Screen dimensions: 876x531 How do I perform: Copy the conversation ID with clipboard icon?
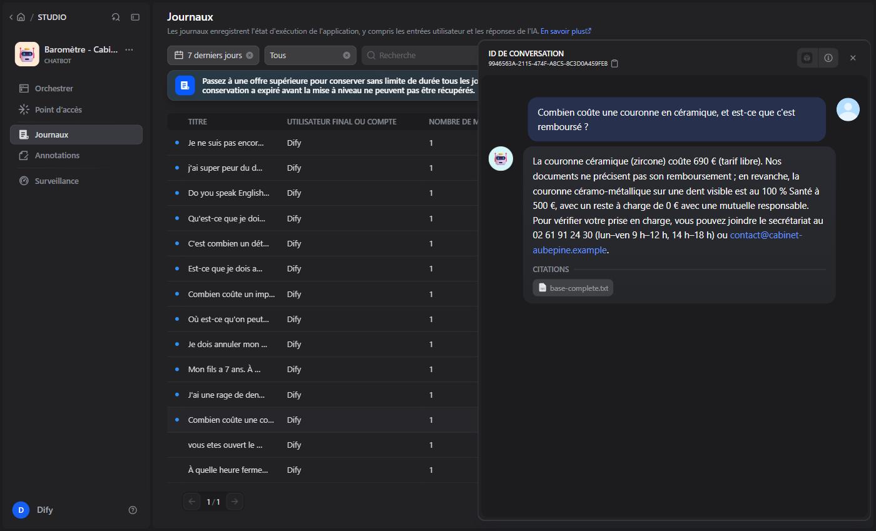click(x=614, y=64)
